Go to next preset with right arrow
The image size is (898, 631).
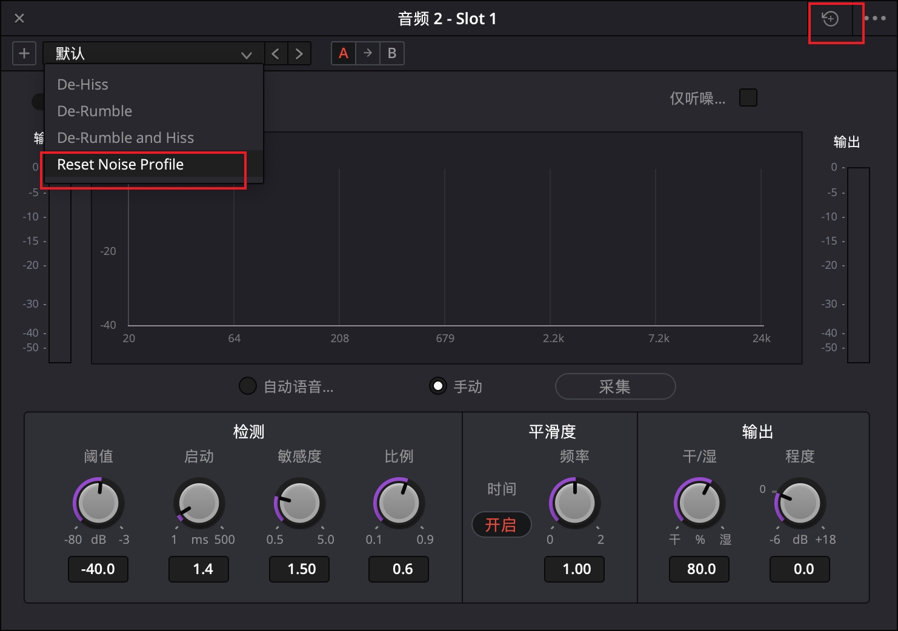click(299, 53)
